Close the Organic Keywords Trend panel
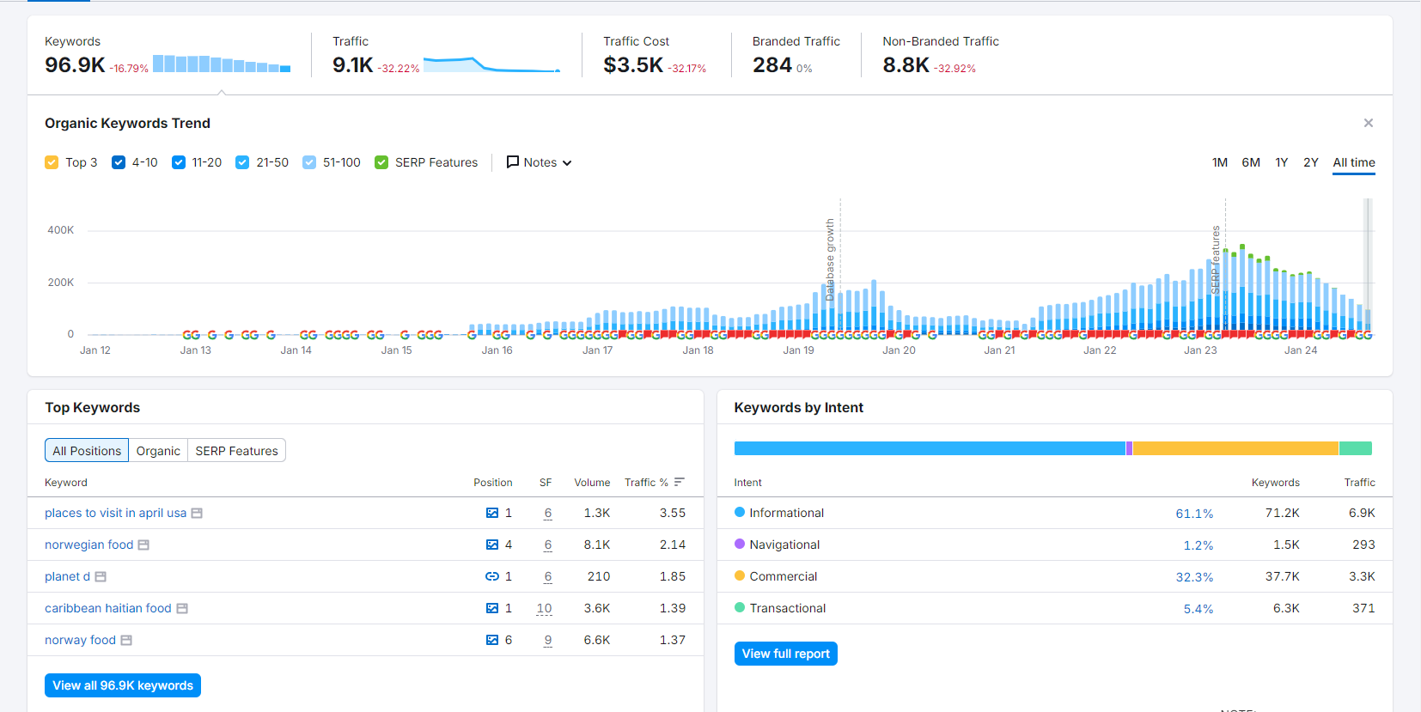Screen dimensions: 1421x712 [1368, 123]
